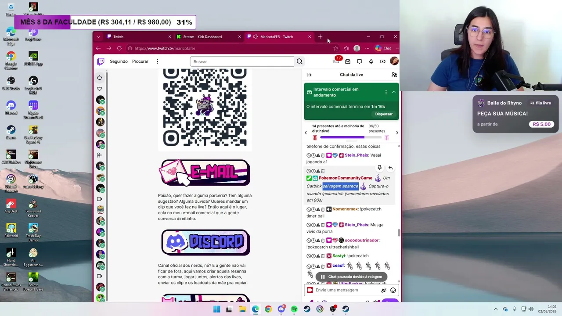Screen dimensions: 562x316
Task: Open the Nomenomex username in chat
Action: click(345, 209)
